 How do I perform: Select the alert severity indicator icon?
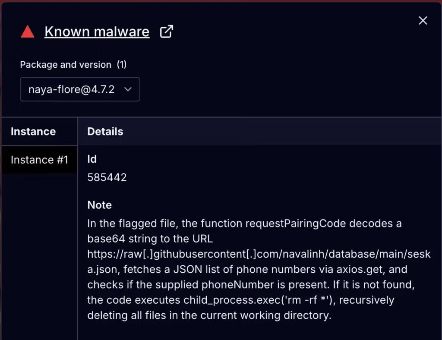[x=27, y=31]
